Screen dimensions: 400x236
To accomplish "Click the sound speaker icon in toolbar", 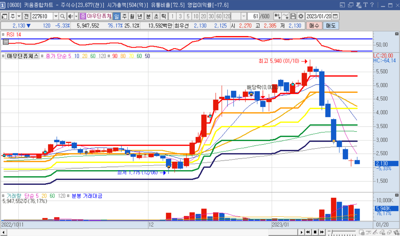I will (70, 16).
